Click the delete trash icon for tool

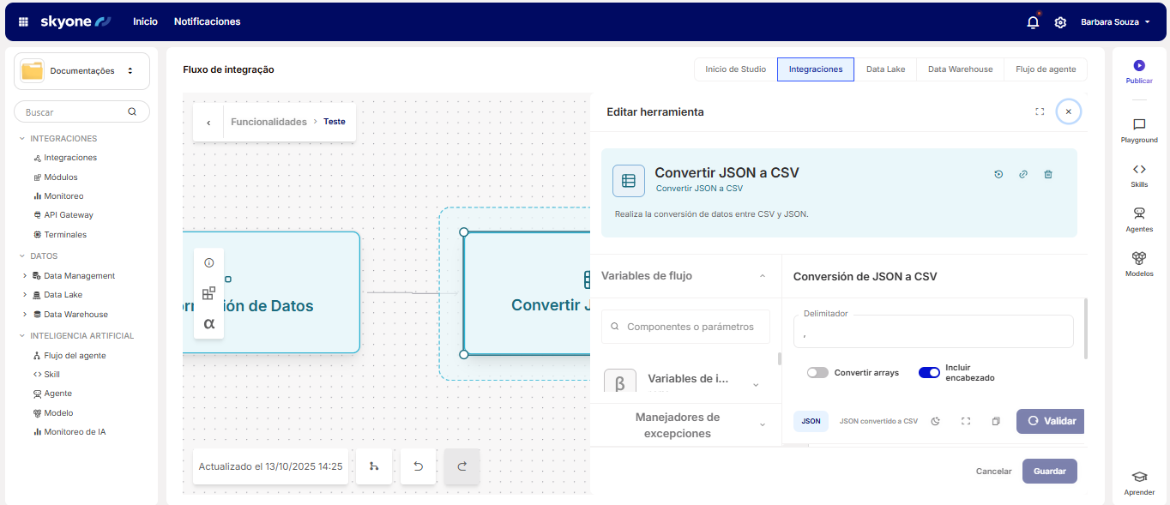coord(1048,174)
